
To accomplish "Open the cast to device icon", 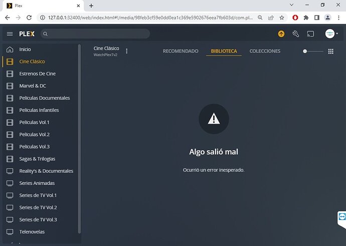I will (310, 34).
